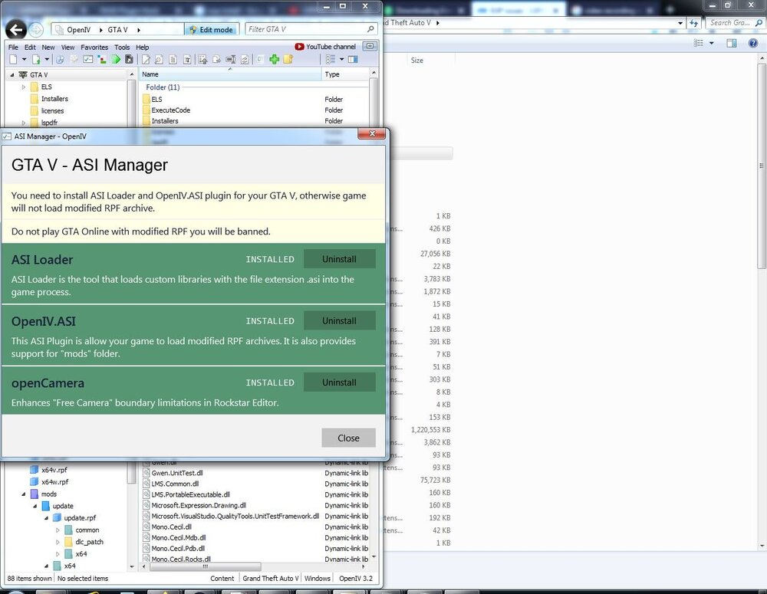Screen dimensions: 767x594
Task: Click the extract image toolbar icon
Action: (202, 59)
